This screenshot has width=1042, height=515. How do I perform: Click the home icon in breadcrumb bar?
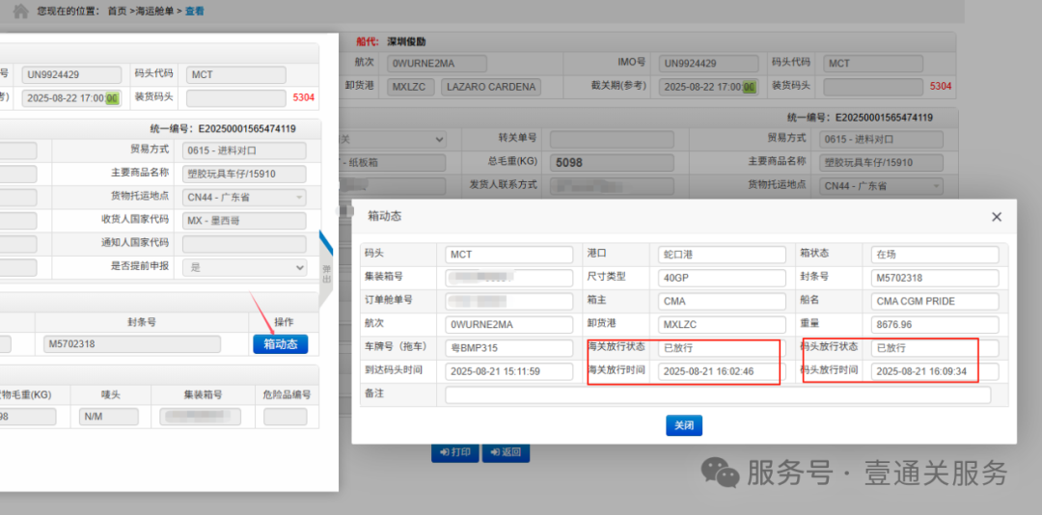tap(20, 11)
